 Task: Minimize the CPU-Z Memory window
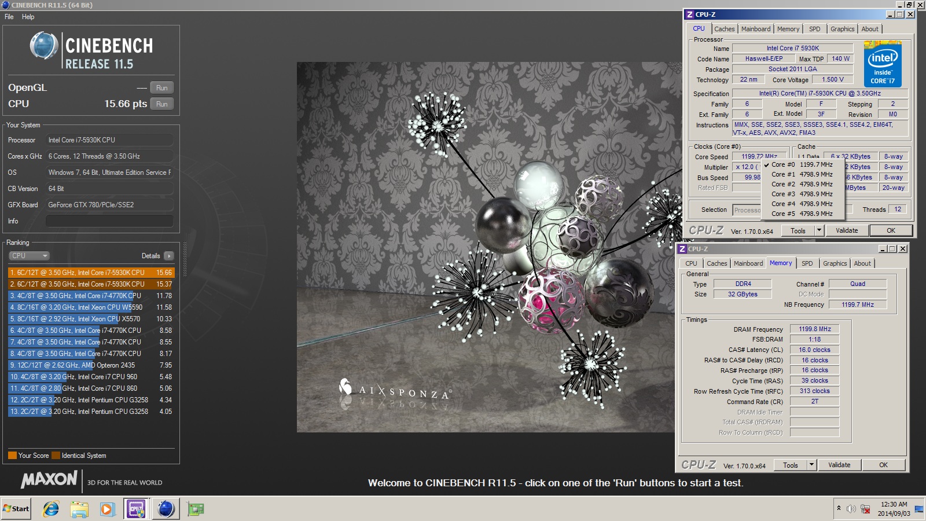pos(883,249)
